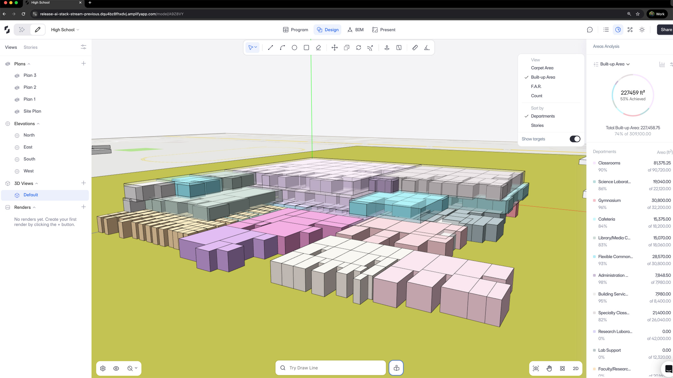Toggle the Show targets switch
The width and height of the screenshot is (673, 378).
click(575, 139)
